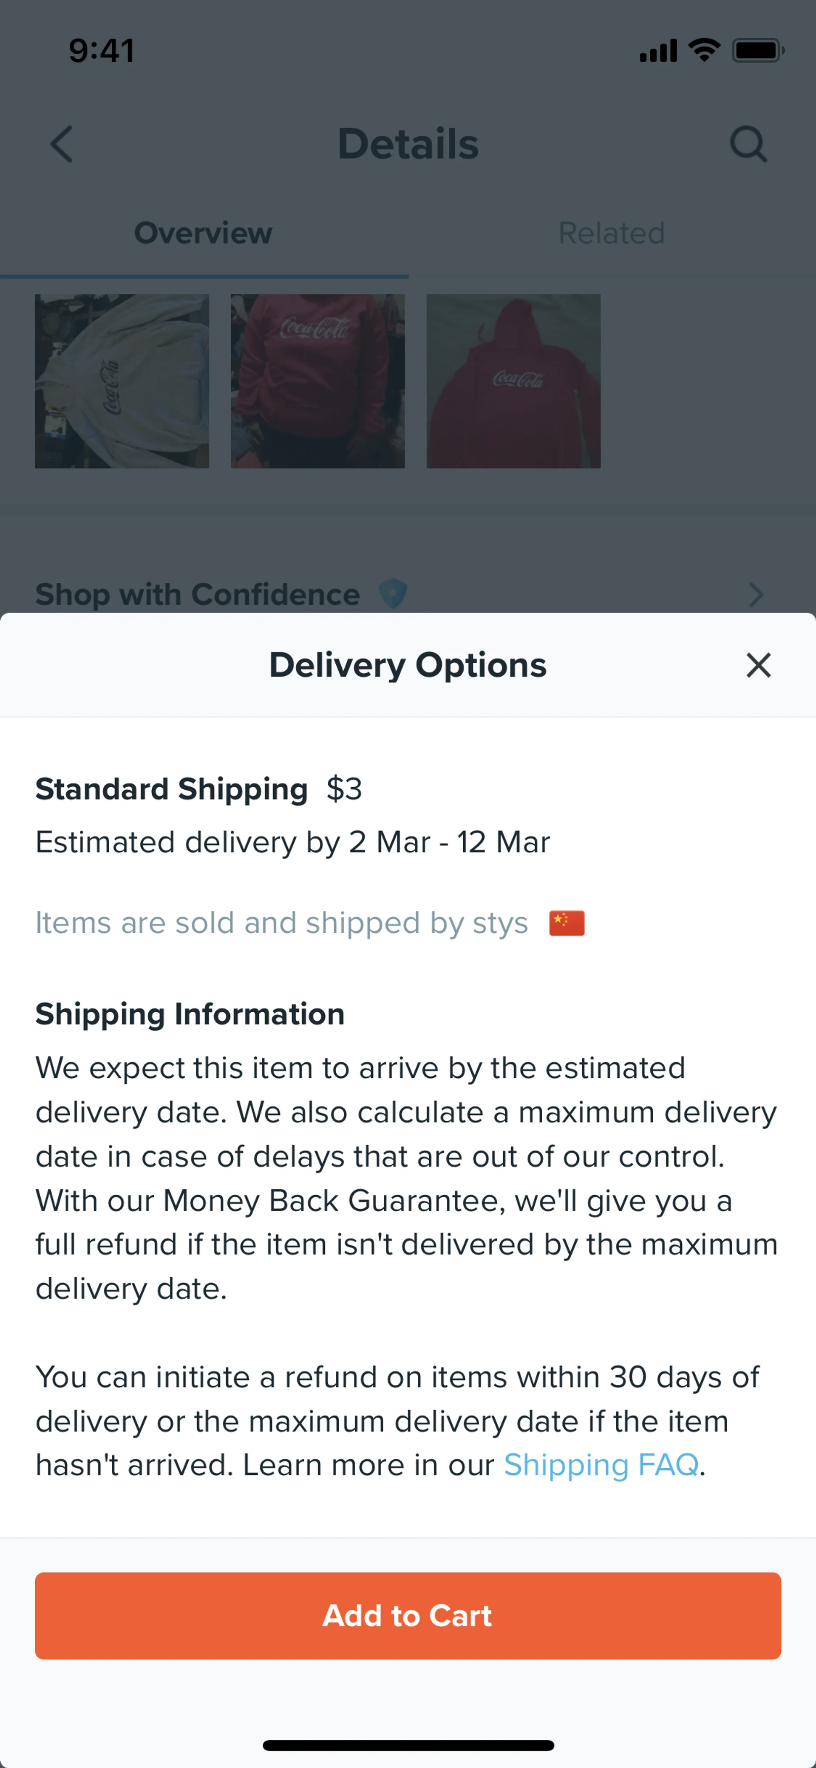Open search with the magnifier icon

748,144
